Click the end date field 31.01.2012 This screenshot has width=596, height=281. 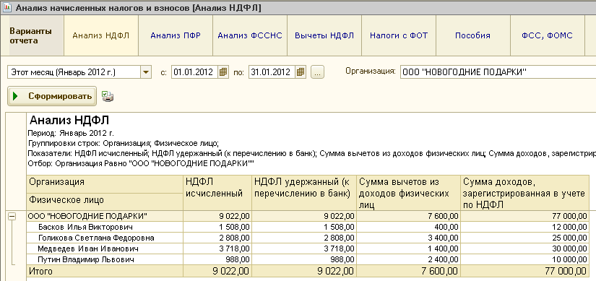[272, 72]
